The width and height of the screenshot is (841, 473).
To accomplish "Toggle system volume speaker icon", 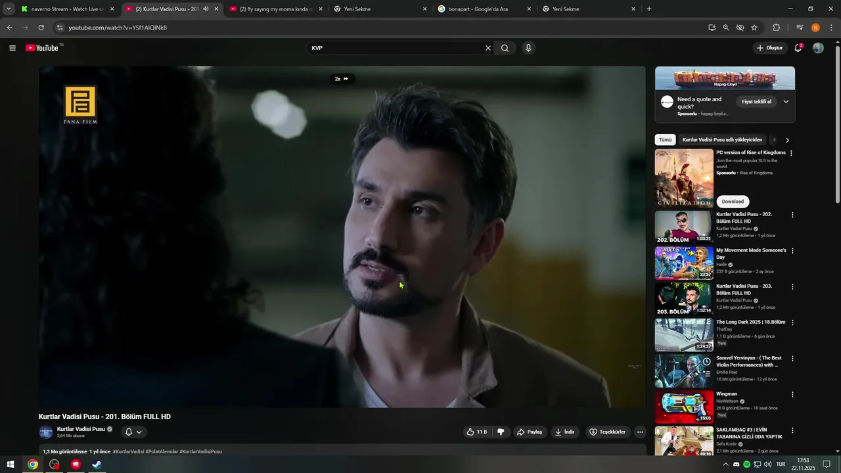I will click(x=767, y=464).
